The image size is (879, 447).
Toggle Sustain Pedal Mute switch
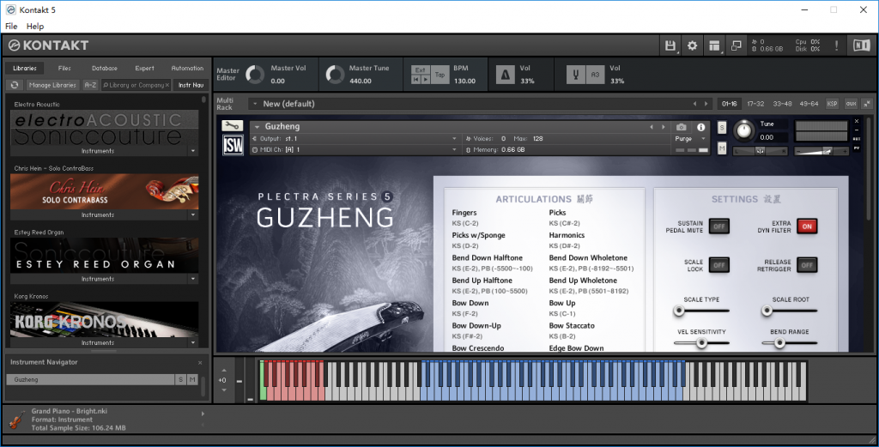point(718,227)
